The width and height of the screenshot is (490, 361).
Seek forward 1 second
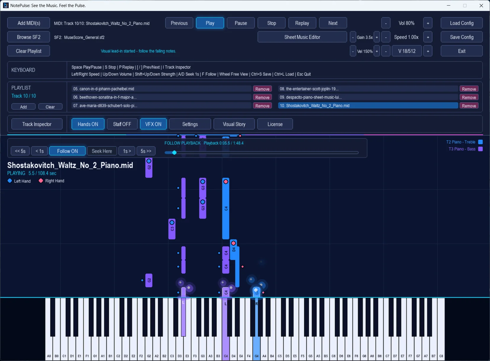point(127,151)
